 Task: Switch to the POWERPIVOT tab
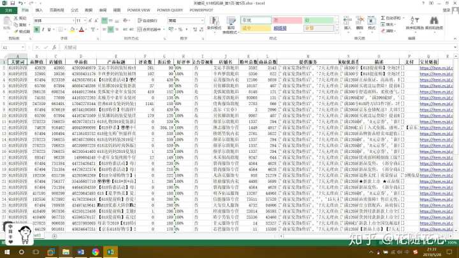click(201, 10)
